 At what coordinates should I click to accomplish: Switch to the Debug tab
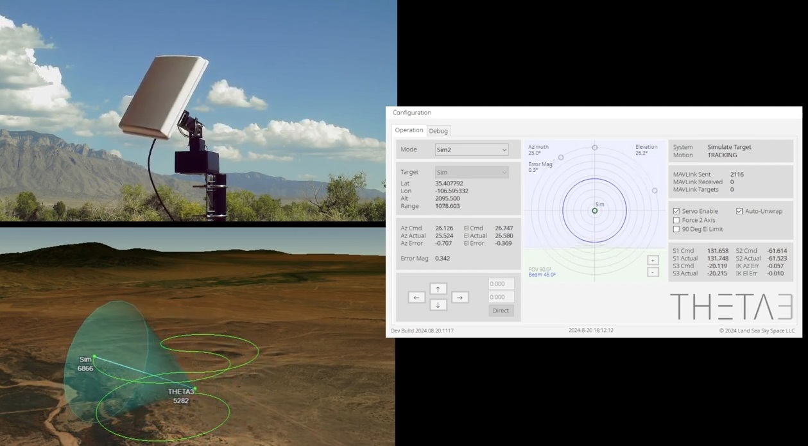(438, 131)
